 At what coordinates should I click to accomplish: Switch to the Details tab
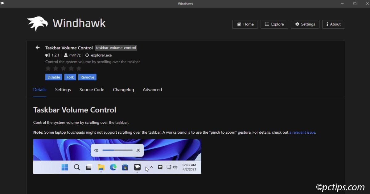click(x=40, y=90)
